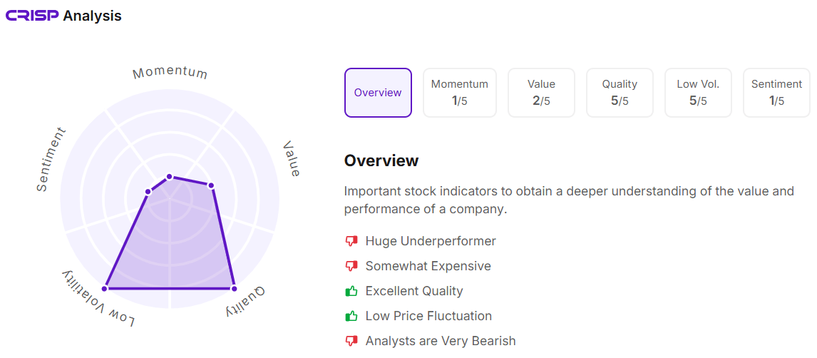
Task: Click thumbs-down icon beside Huge Underperformer
Action: pyautogui.click(x=351, y=241)
